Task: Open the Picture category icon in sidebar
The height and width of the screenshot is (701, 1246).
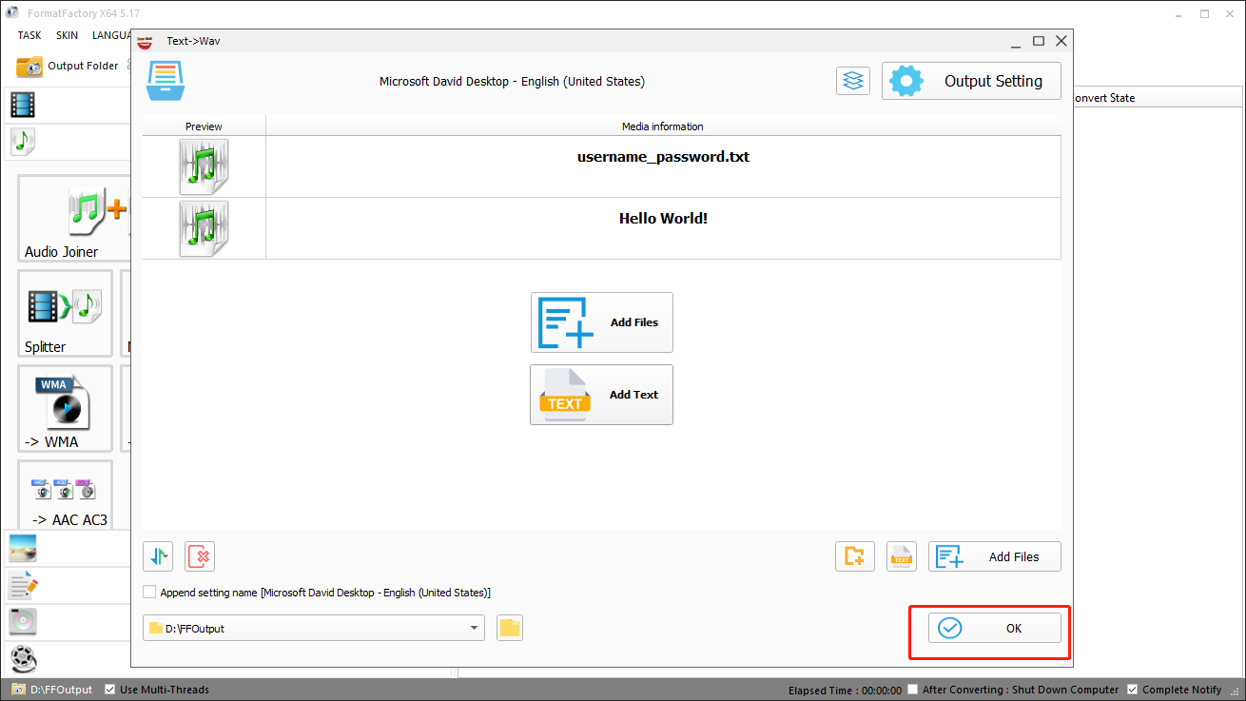Action: pos(23,548)
